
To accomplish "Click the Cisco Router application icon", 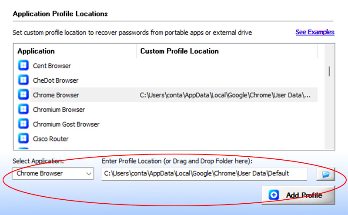I will [23, 138].
